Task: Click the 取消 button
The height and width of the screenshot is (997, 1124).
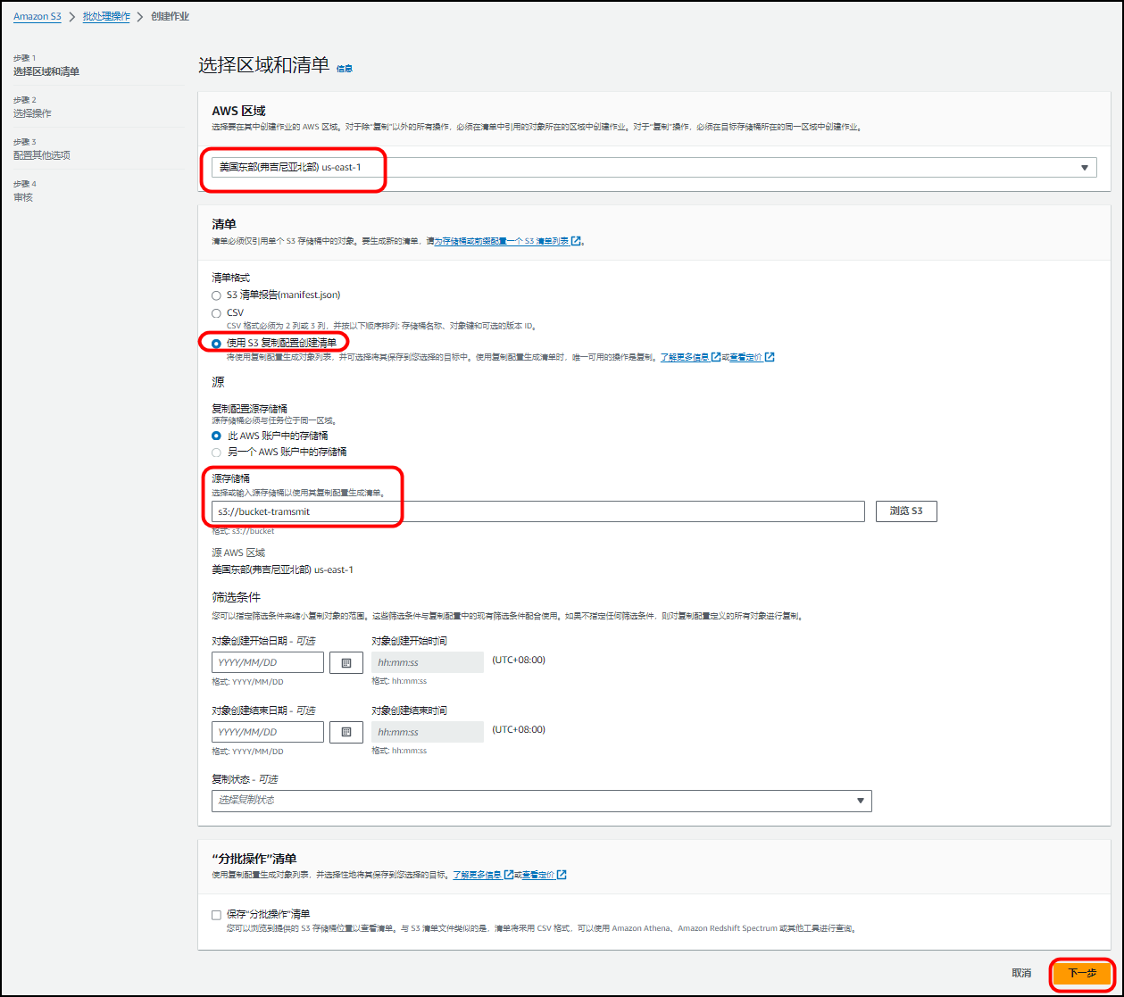Action: (1021, 973)
